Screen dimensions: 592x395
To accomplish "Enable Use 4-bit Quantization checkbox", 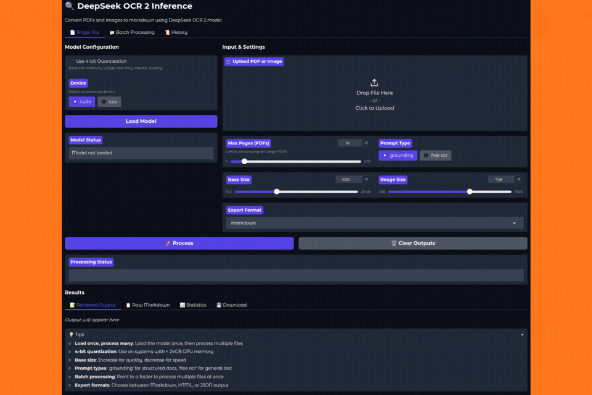I will [72, 62].
